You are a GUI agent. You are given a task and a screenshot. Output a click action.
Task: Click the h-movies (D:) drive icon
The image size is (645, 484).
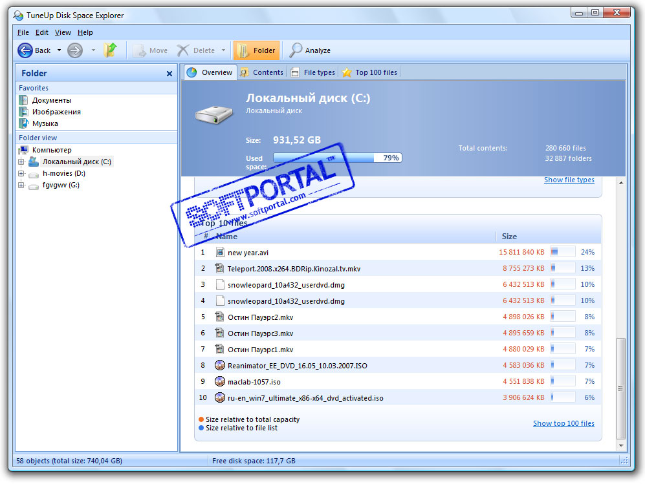(34, 174)
